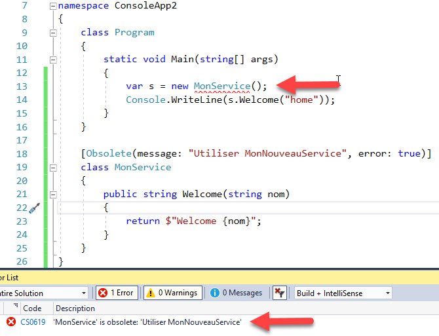
Task: Open the Build + IntelliSense dropdown
Action: tap(343, 293)
